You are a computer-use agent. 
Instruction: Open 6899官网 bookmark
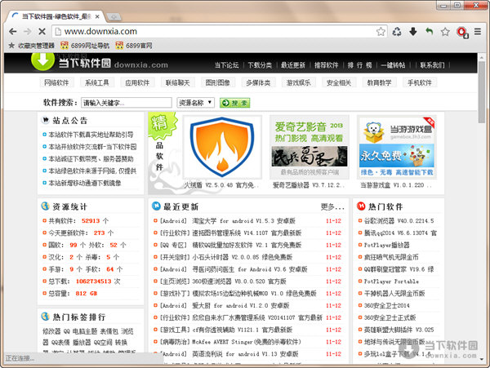coord(134,46)
